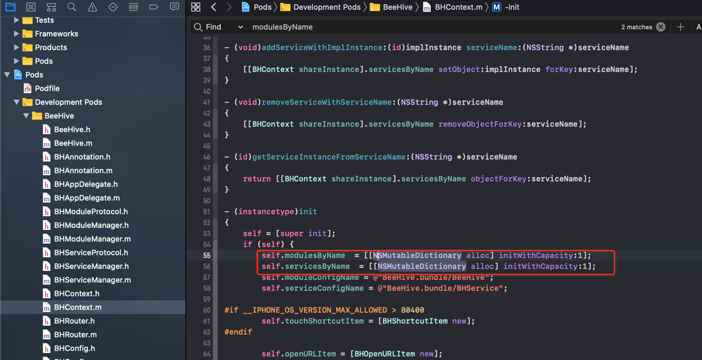Open the Find mode dropdown

pos(219,27)
